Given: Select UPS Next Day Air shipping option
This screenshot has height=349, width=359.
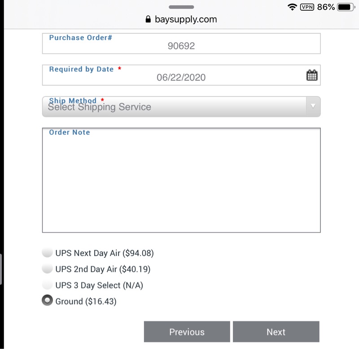Looking at the screenshot, I should (x=47, y=253).
